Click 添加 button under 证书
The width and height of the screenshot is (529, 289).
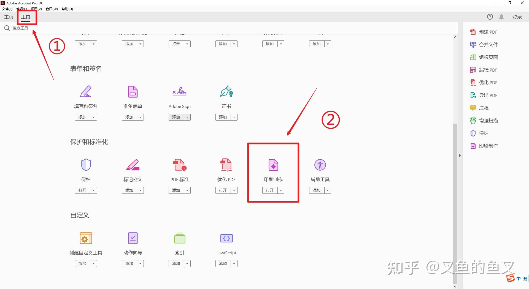[223, 117]
